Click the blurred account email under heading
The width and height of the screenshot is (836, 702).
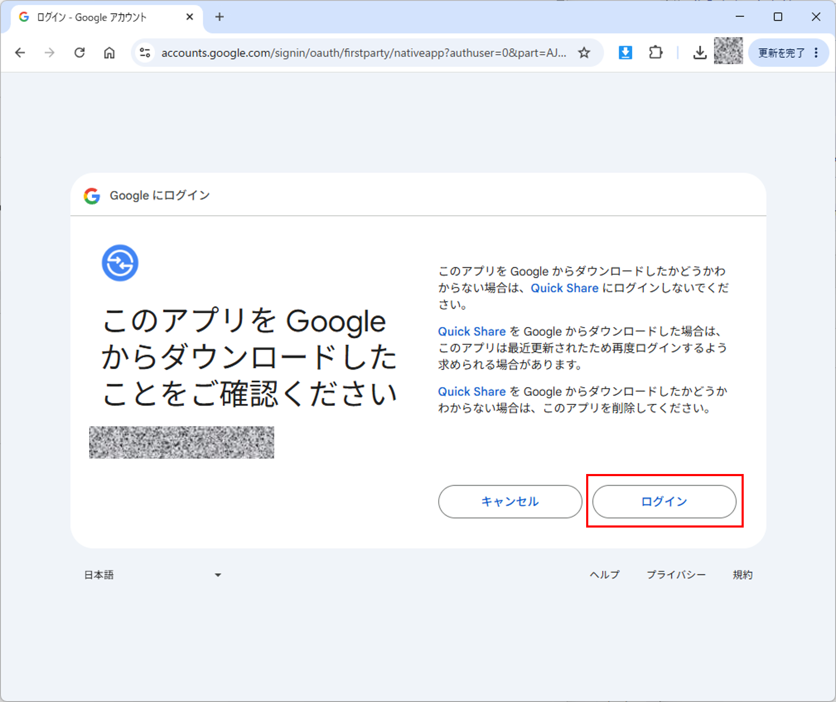point(181,442)
